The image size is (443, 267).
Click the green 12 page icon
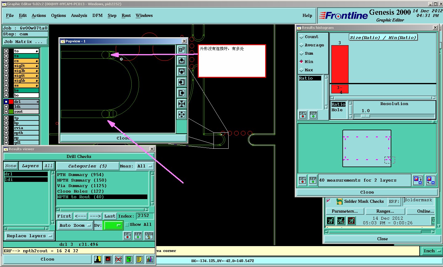(129, 259)
